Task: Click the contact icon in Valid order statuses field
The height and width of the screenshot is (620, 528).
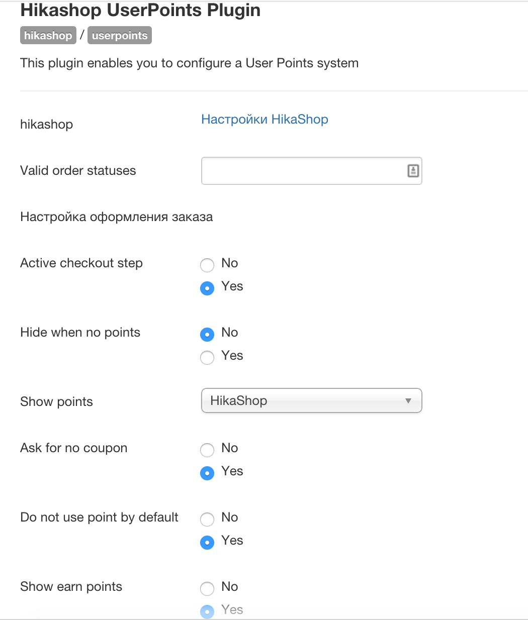Action: tap(413, 171)
